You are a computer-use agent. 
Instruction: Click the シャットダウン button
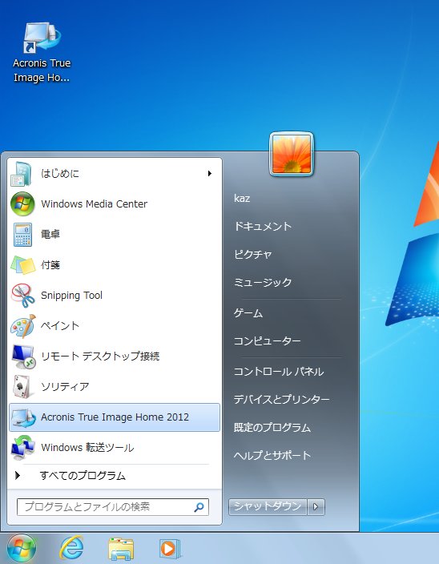tap(268, 507)
